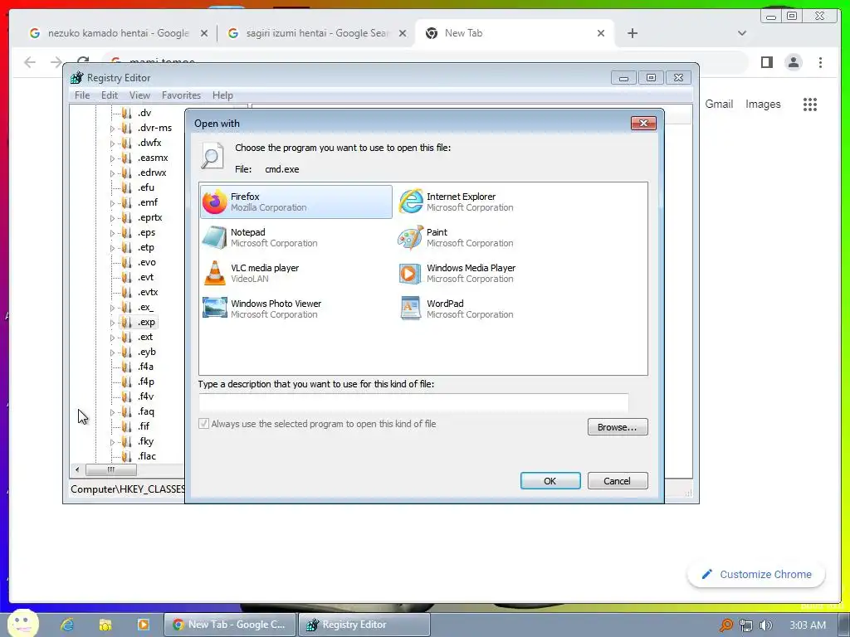
Task: Click the 3:03 AM taskbar clock
Action: pos(808,625)
